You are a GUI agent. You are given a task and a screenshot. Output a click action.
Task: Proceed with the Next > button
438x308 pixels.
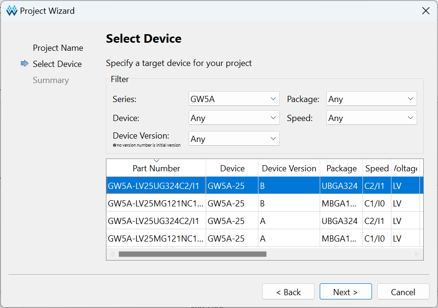point(345,292)
